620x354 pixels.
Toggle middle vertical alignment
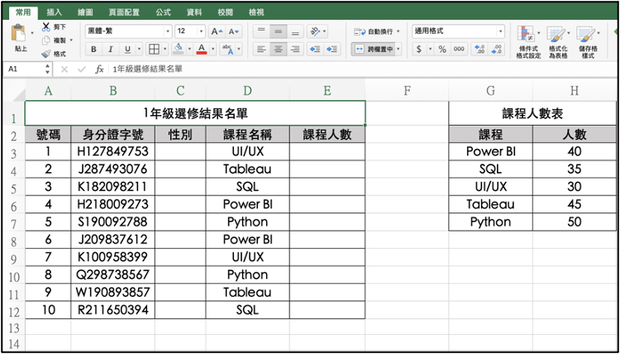[278, 31]
